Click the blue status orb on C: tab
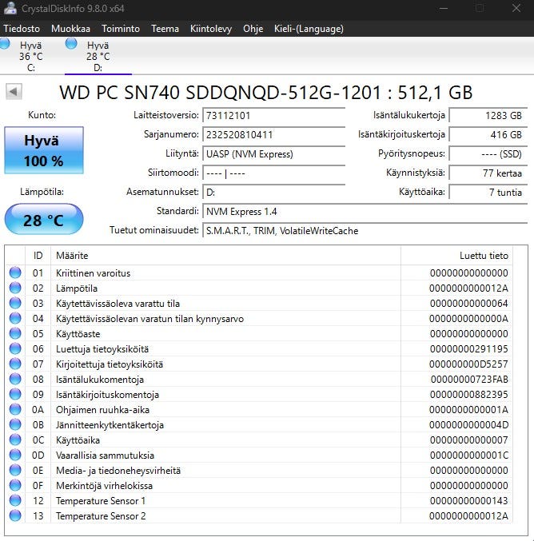This screenshot has height=541, width=534. [5, 43]
